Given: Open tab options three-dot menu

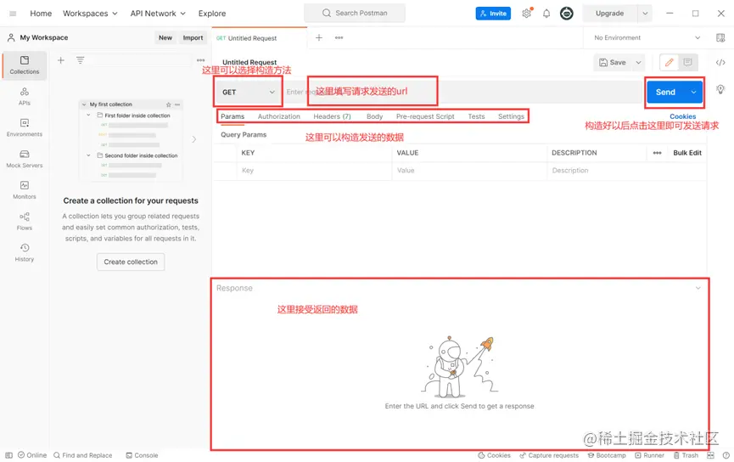Looking at the screenshot, I should pos(339,37).
